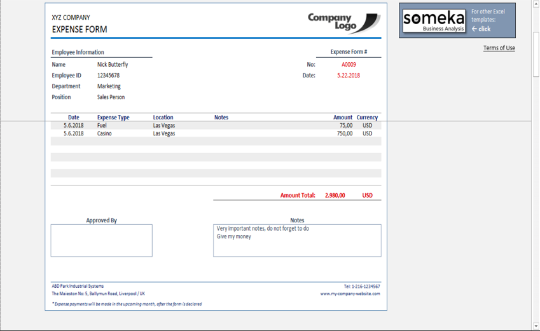This screenshot has width=540, height=331.
Task: Click the 'For other Excel templates' banner text
Action: [x=487, y=20]
